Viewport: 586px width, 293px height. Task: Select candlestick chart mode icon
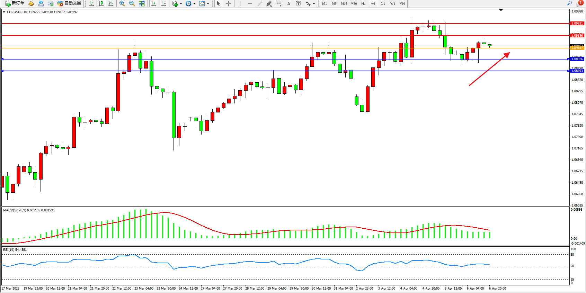click(x=101, y=3)
